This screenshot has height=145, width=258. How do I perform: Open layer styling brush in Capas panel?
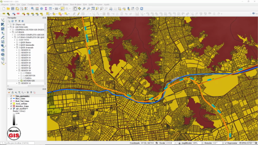pyautogui.click(x=9, y=93)
